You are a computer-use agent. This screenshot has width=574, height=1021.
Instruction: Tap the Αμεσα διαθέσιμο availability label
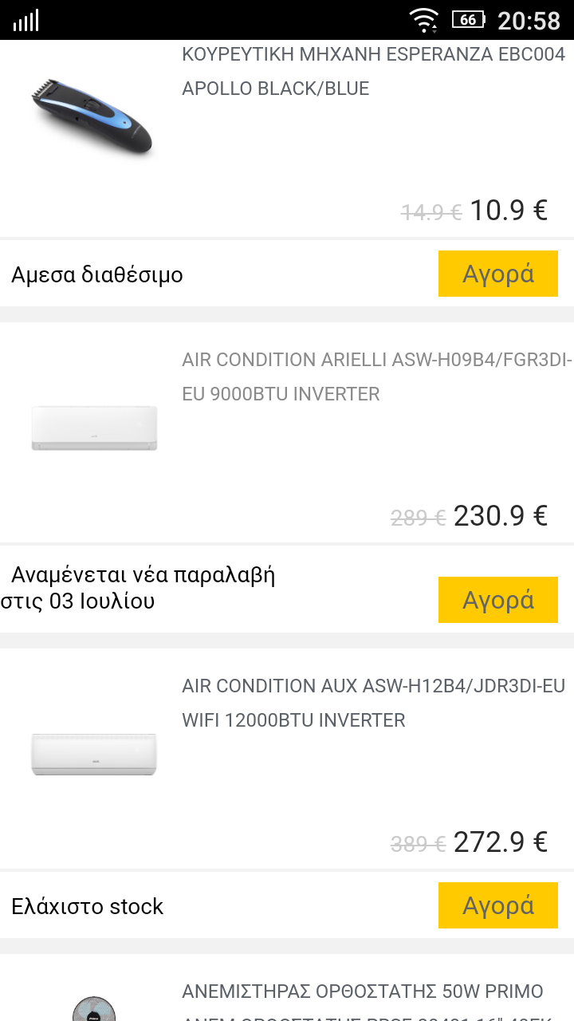pos(97,275)
